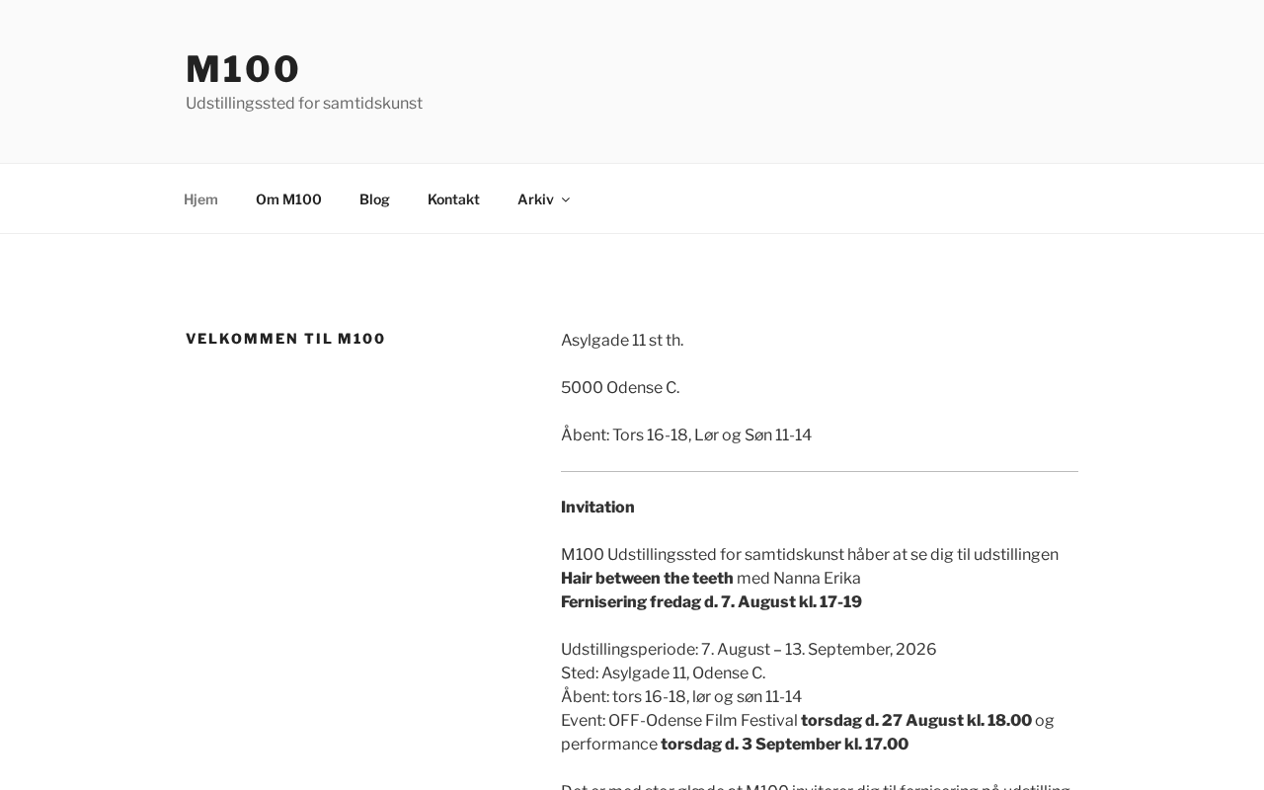Click the M100 site title
Screen dimensions: 1264x790
click(243, 69)
